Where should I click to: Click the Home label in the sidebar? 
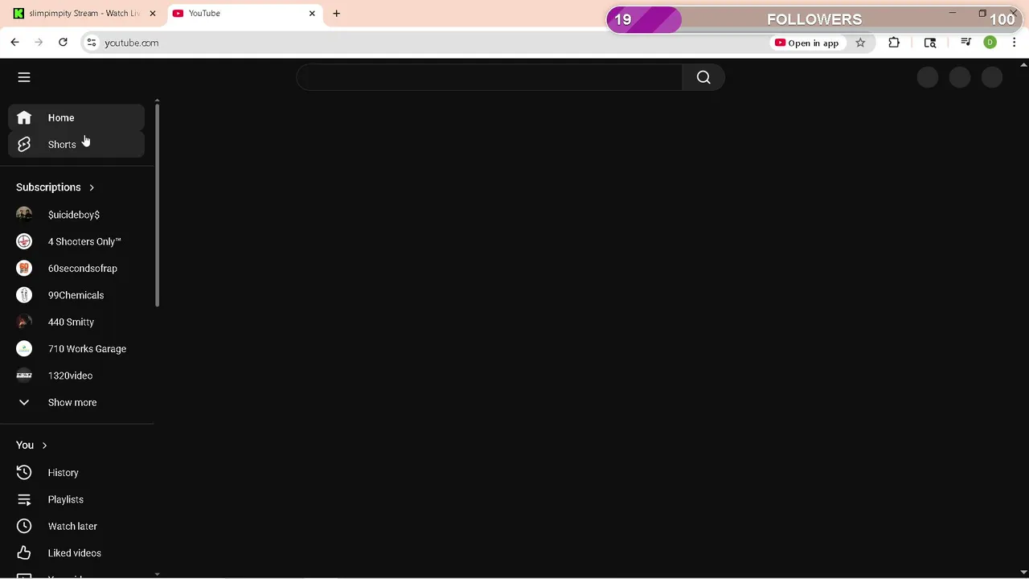coord(61,117)
